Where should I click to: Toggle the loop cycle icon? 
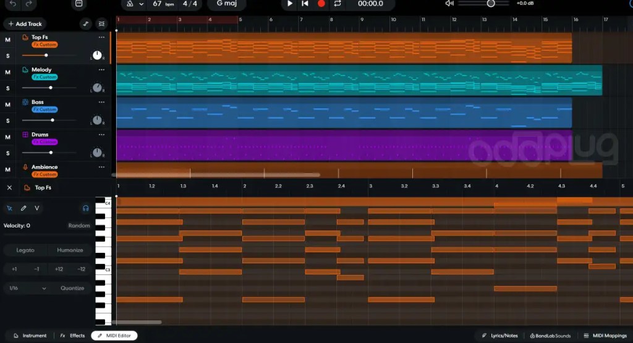click(338, 4)
